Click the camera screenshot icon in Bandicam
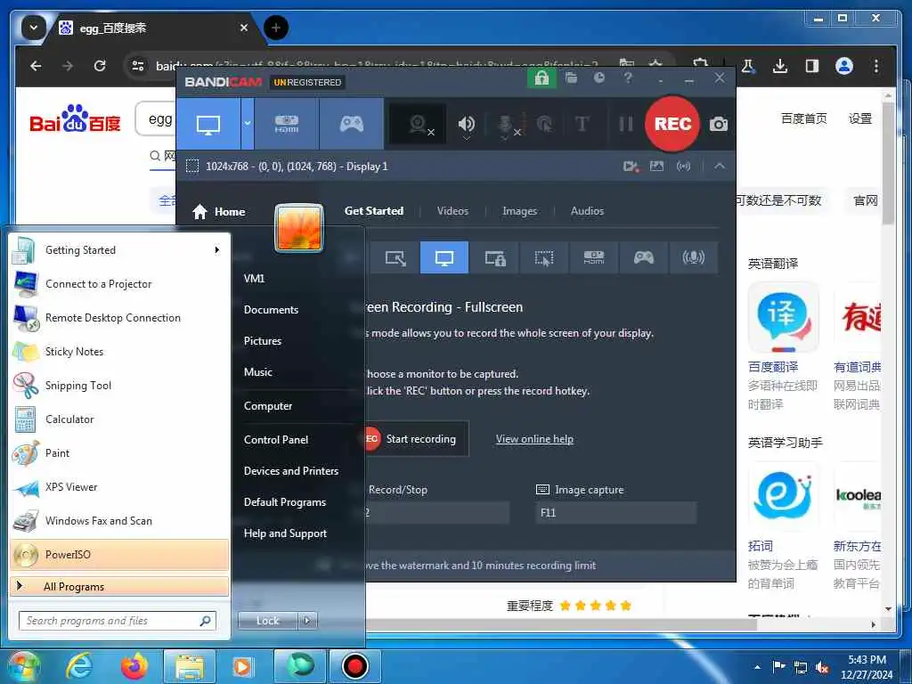This screenshot has width=912, height=684. [x=719, y=124]
